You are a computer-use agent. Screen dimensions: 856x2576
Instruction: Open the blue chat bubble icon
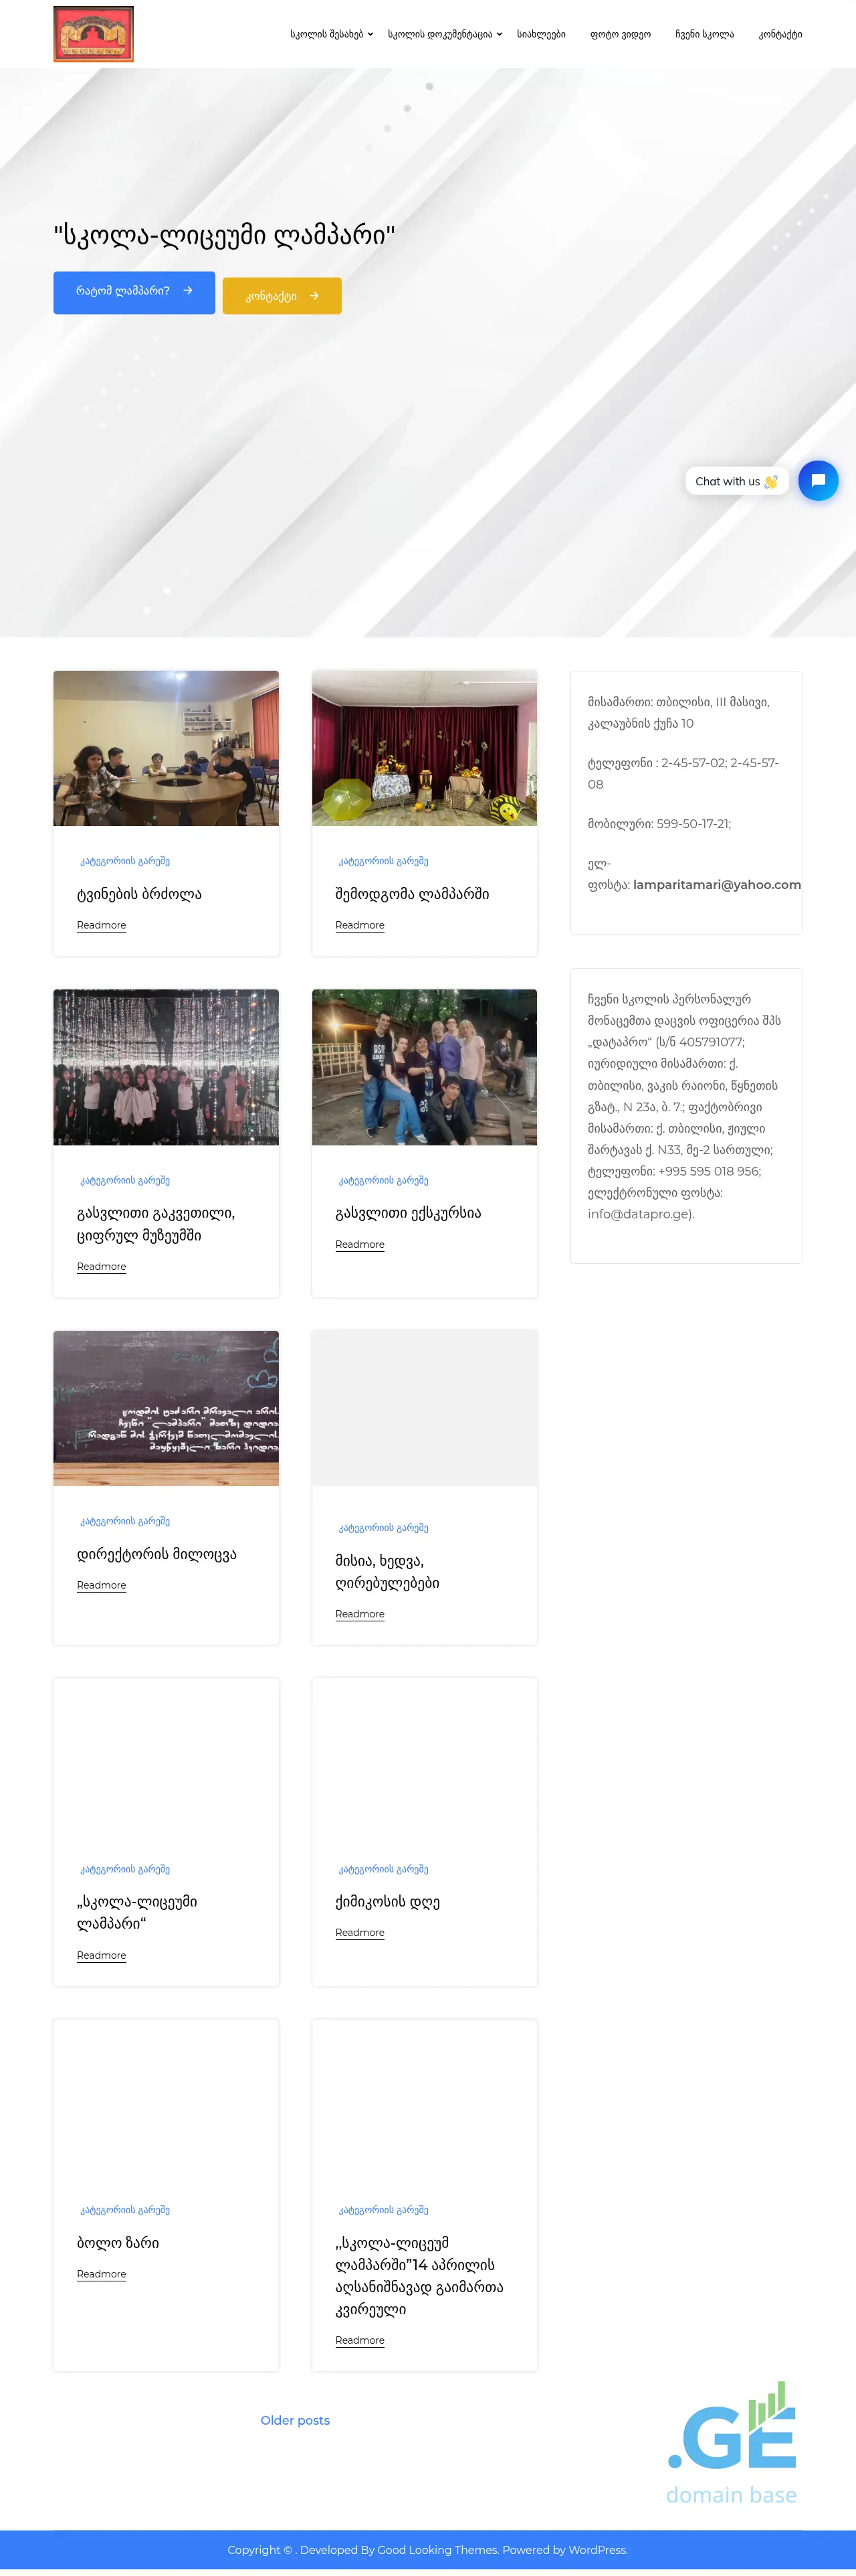(x=818, y=481)
